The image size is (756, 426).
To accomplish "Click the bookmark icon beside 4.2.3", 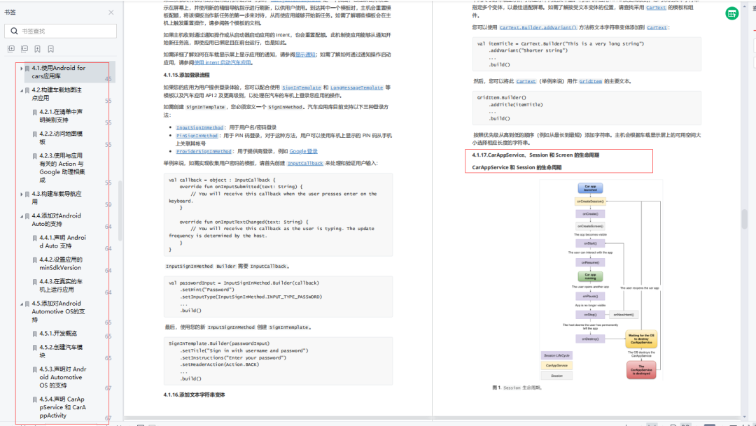I will (x=35, y=156).
